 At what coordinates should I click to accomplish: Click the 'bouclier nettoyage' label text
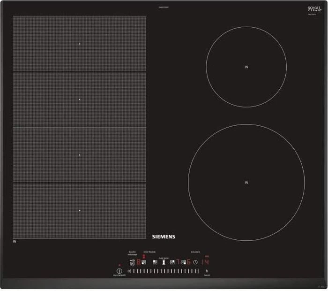132,253
